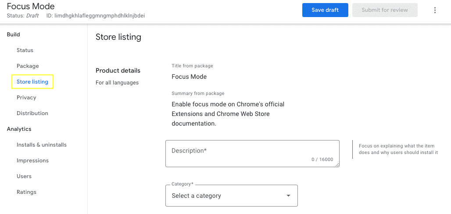Screen dimensions: 451x214
Task: Go to the Status page in the sidebar
Action: coord(25,50)
